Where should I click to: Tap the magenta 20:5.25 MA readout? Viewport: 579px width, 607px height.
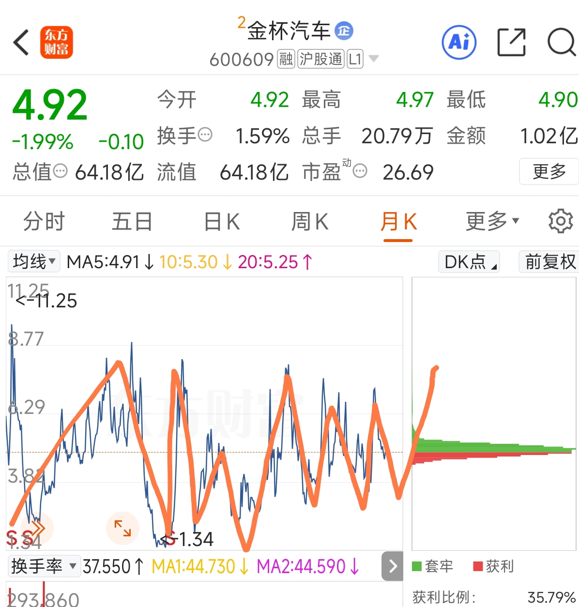(x=275, y=262)
